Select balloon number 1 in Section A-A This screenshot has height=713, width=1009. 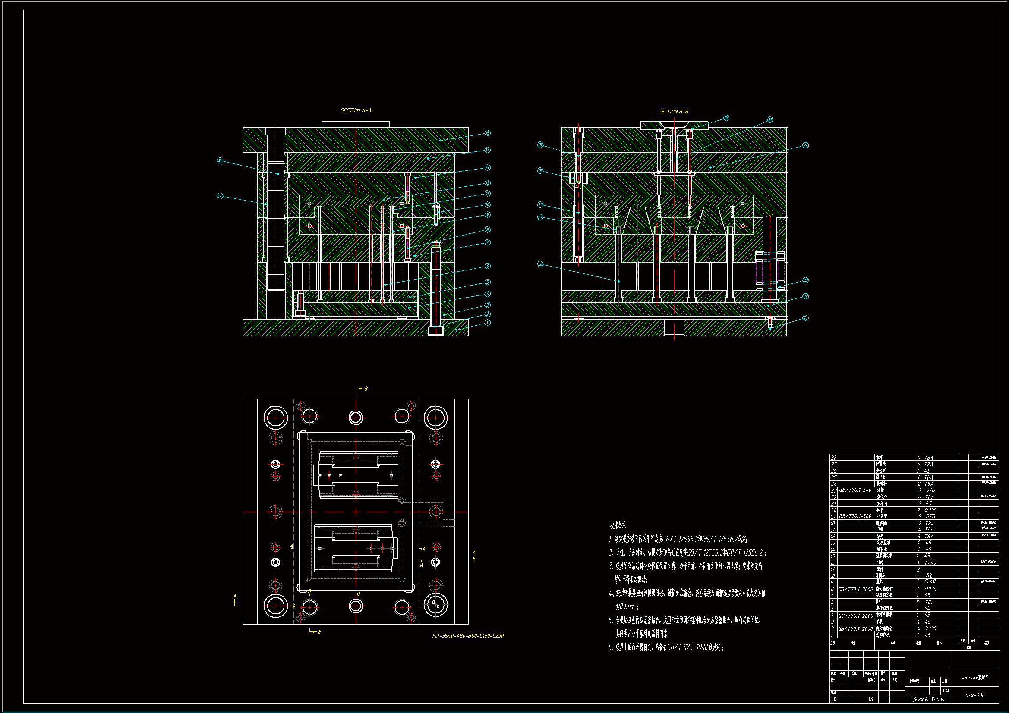[487, 323]
